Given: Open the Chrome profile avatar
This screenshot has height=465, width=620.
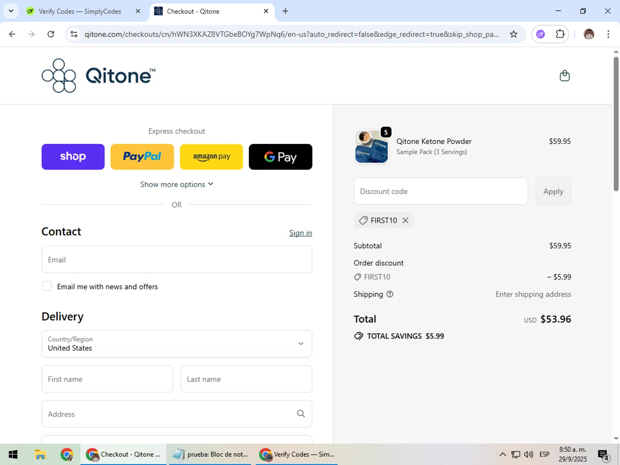Looking at the screenshot, I should [589, 34].
